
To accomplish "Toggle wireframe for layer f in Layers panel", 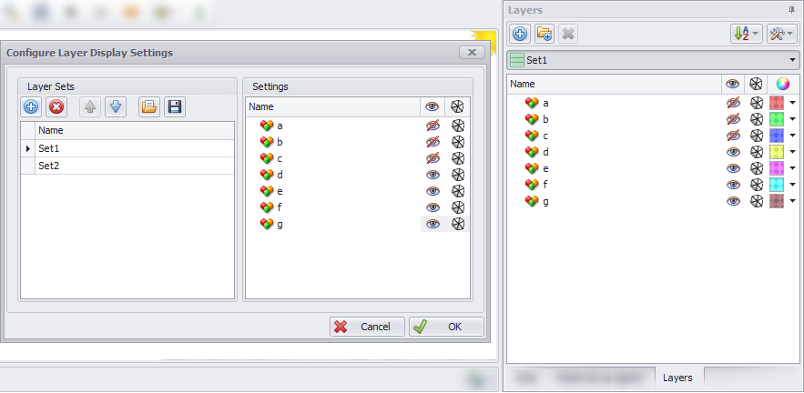I will (x=757, y=185).
